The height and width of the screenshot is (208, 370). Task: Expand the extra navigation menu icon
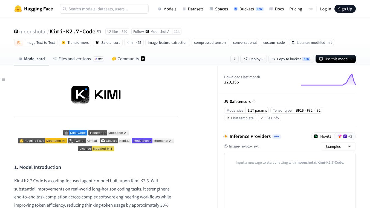[310, 9]
